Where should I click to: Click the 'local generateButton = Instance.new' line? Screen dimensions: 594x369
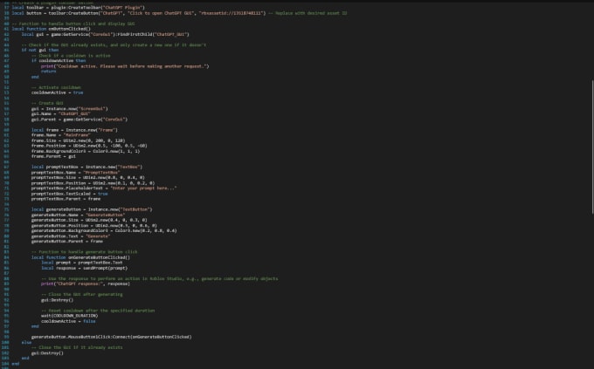tap(92, 209)
